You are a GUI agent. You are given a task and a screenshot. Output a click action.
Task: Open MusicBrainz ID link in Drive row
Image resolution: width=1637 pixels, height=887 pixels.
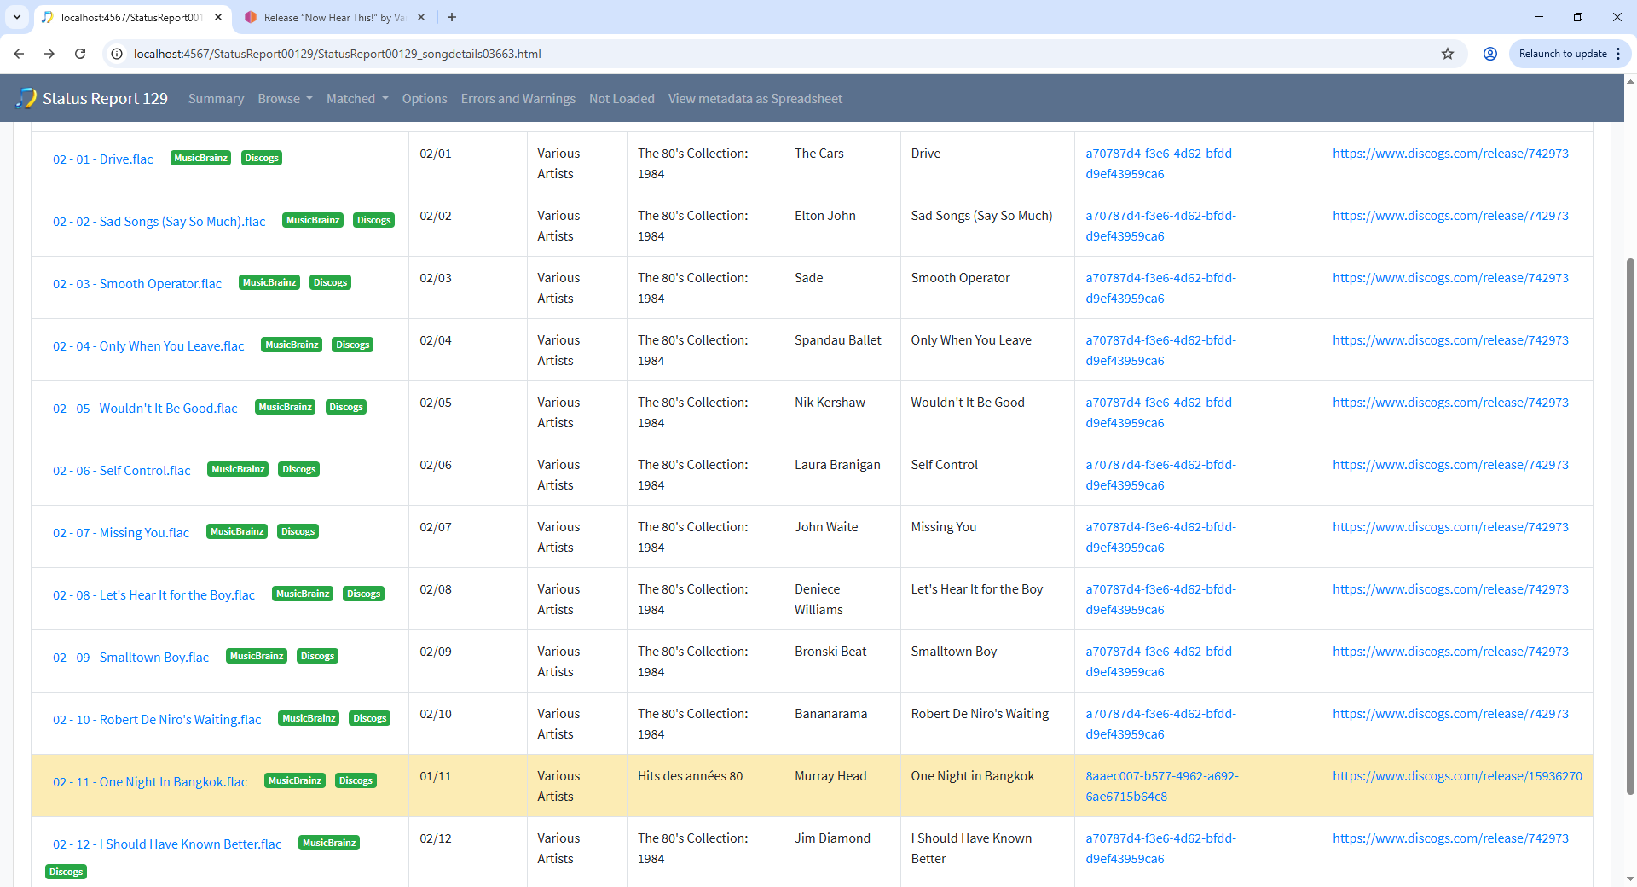tap(1160, 164)
